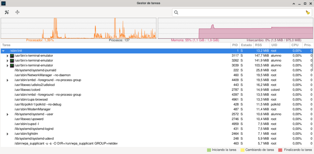Screen dimensions: 314x154
Task: Click terminal icon of process 3039
Action: coord(12,65)
